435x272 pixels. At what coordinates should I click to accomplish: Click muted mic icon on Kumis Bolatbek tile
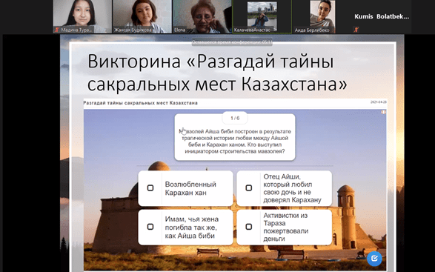pos(356,30)
